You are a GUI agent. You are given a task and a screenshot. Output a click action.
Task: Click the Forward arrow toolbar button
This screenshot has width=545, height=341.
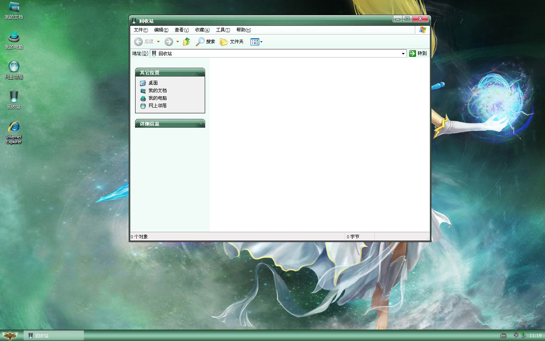(x=169, y=42)
